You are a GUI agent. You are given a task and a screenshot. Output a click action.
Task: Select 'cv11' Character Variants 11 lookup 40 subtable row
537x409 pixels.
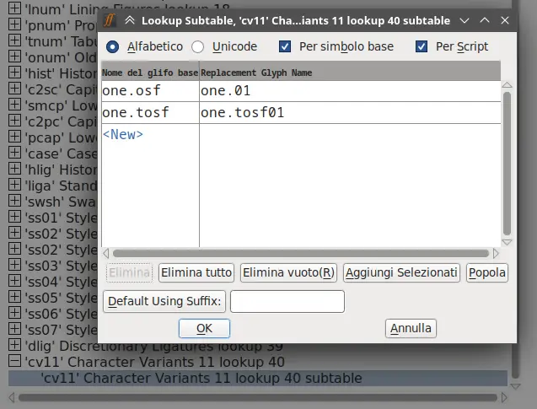pos(258,378)
